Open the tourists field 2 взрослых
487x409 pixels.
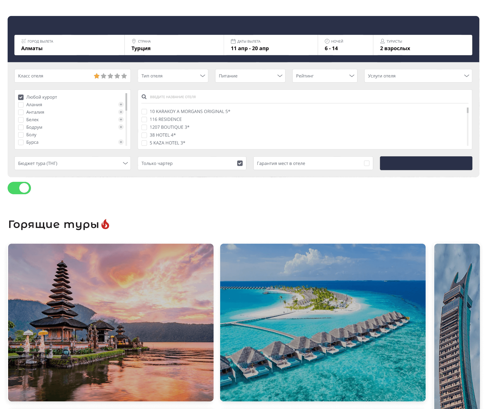(423, 45)
